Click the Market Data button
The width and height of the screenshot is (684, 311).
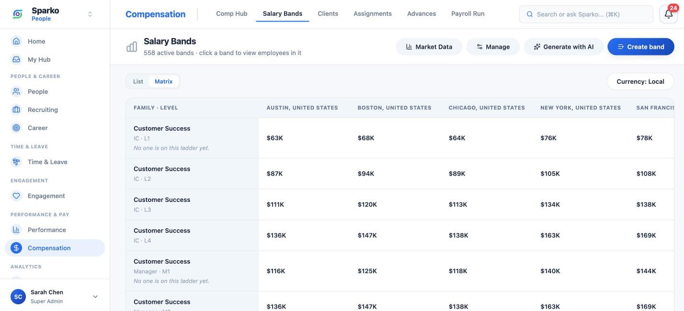(x=429, y=47)
